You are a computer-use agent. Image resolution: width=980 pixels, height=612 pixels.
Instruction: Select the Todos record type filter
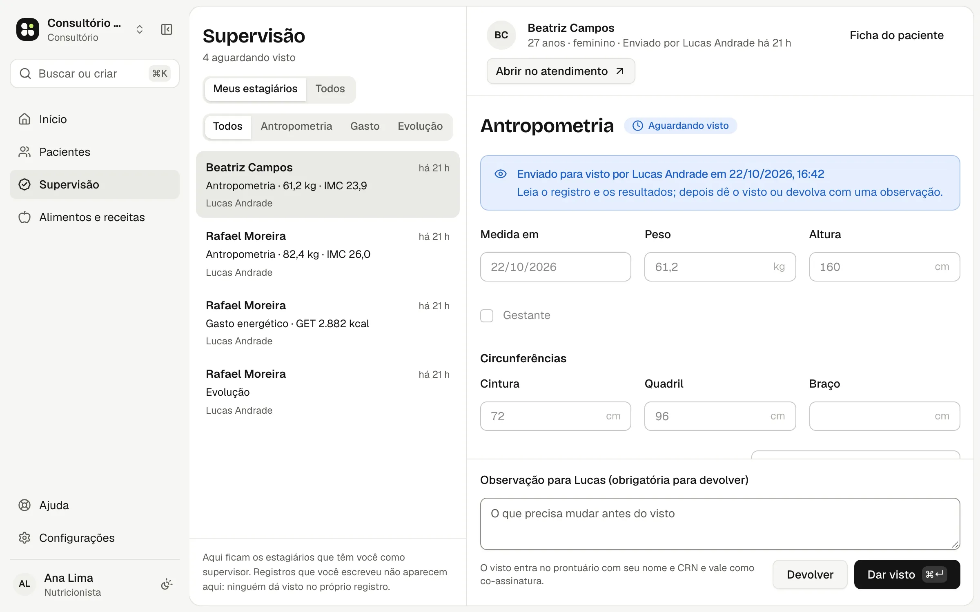click(227, 126)
